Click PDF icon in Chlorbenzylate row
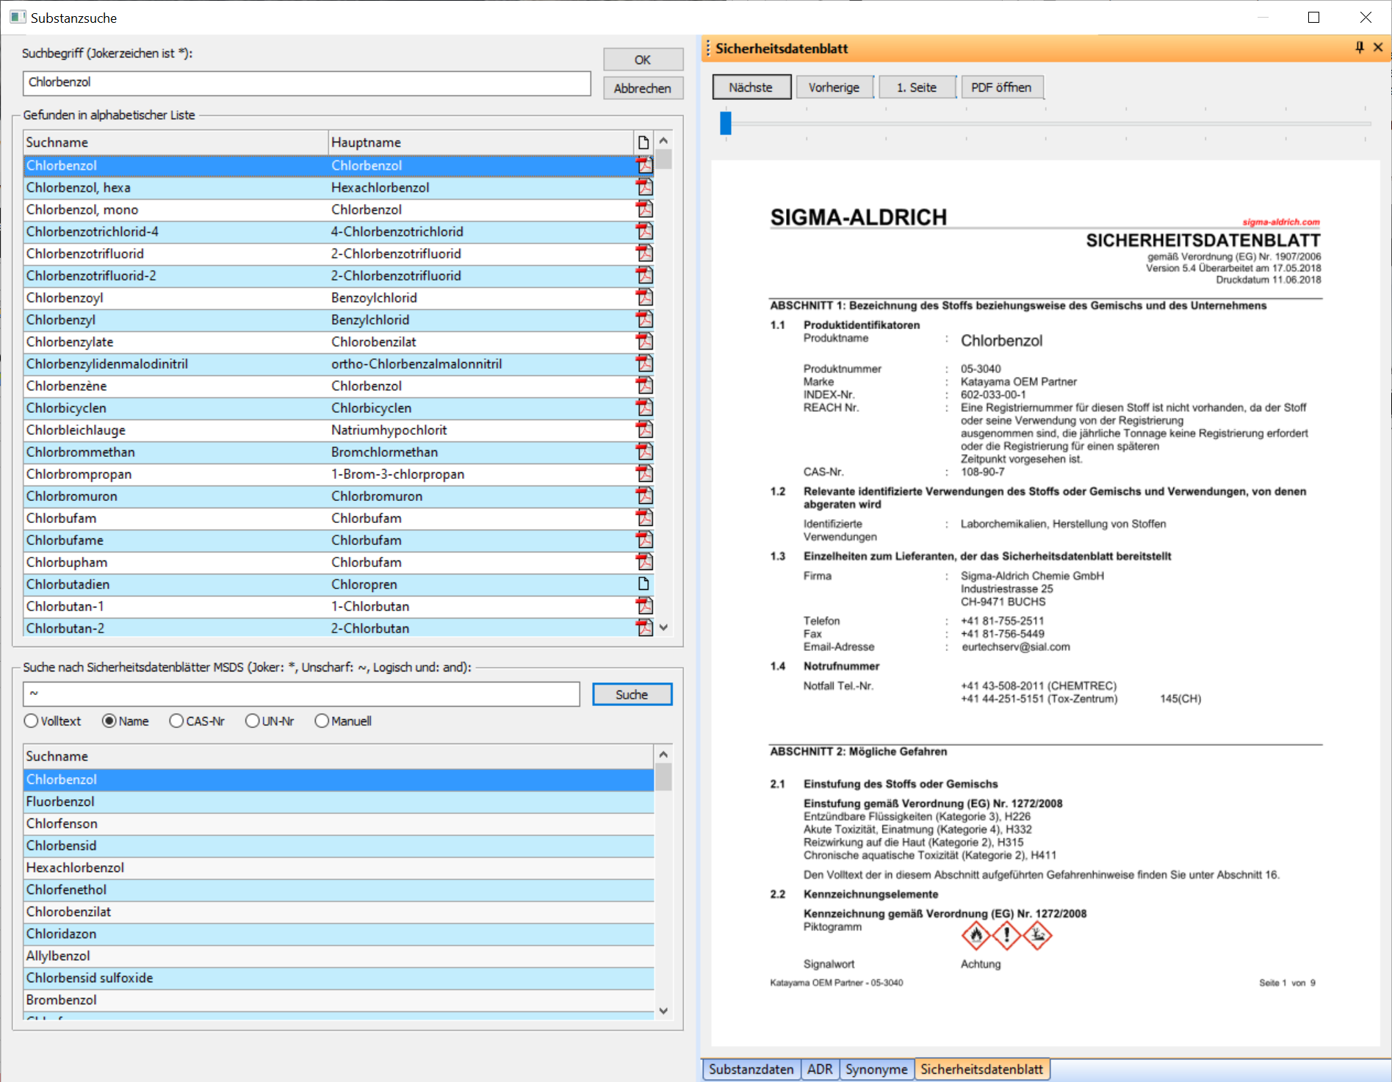The image size is (1392, 1082). point(644,342)
